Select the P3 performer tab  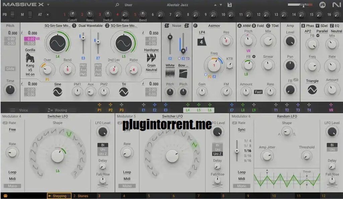tap(121, 110)
